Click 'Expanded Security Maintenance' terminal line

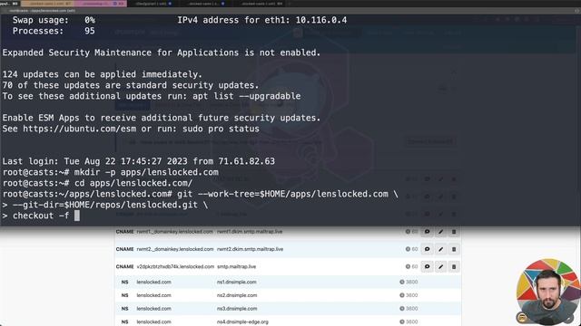click(x=162, y=53)
